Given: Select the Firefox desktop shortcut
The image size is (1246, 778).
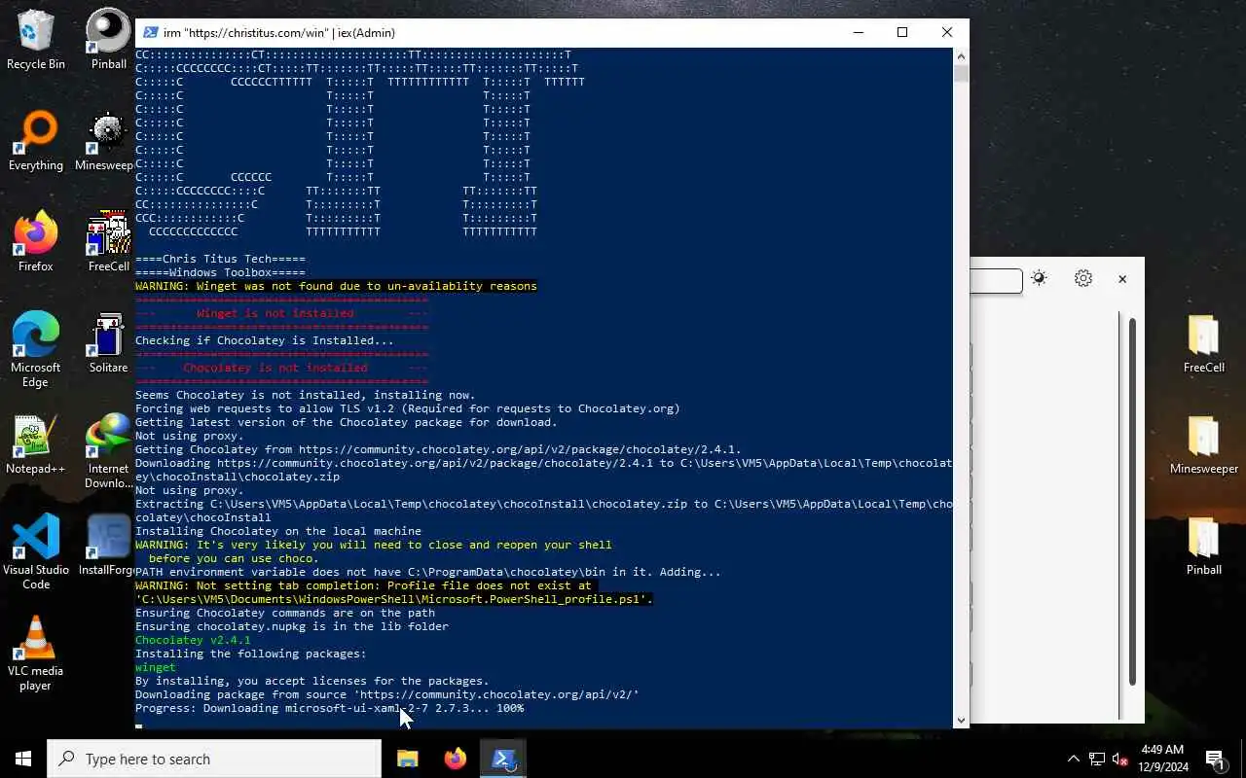Looking at the screenshot, I should point(36,242).
